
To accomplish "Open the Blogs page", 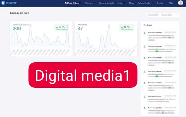I will tap(132, 3).
